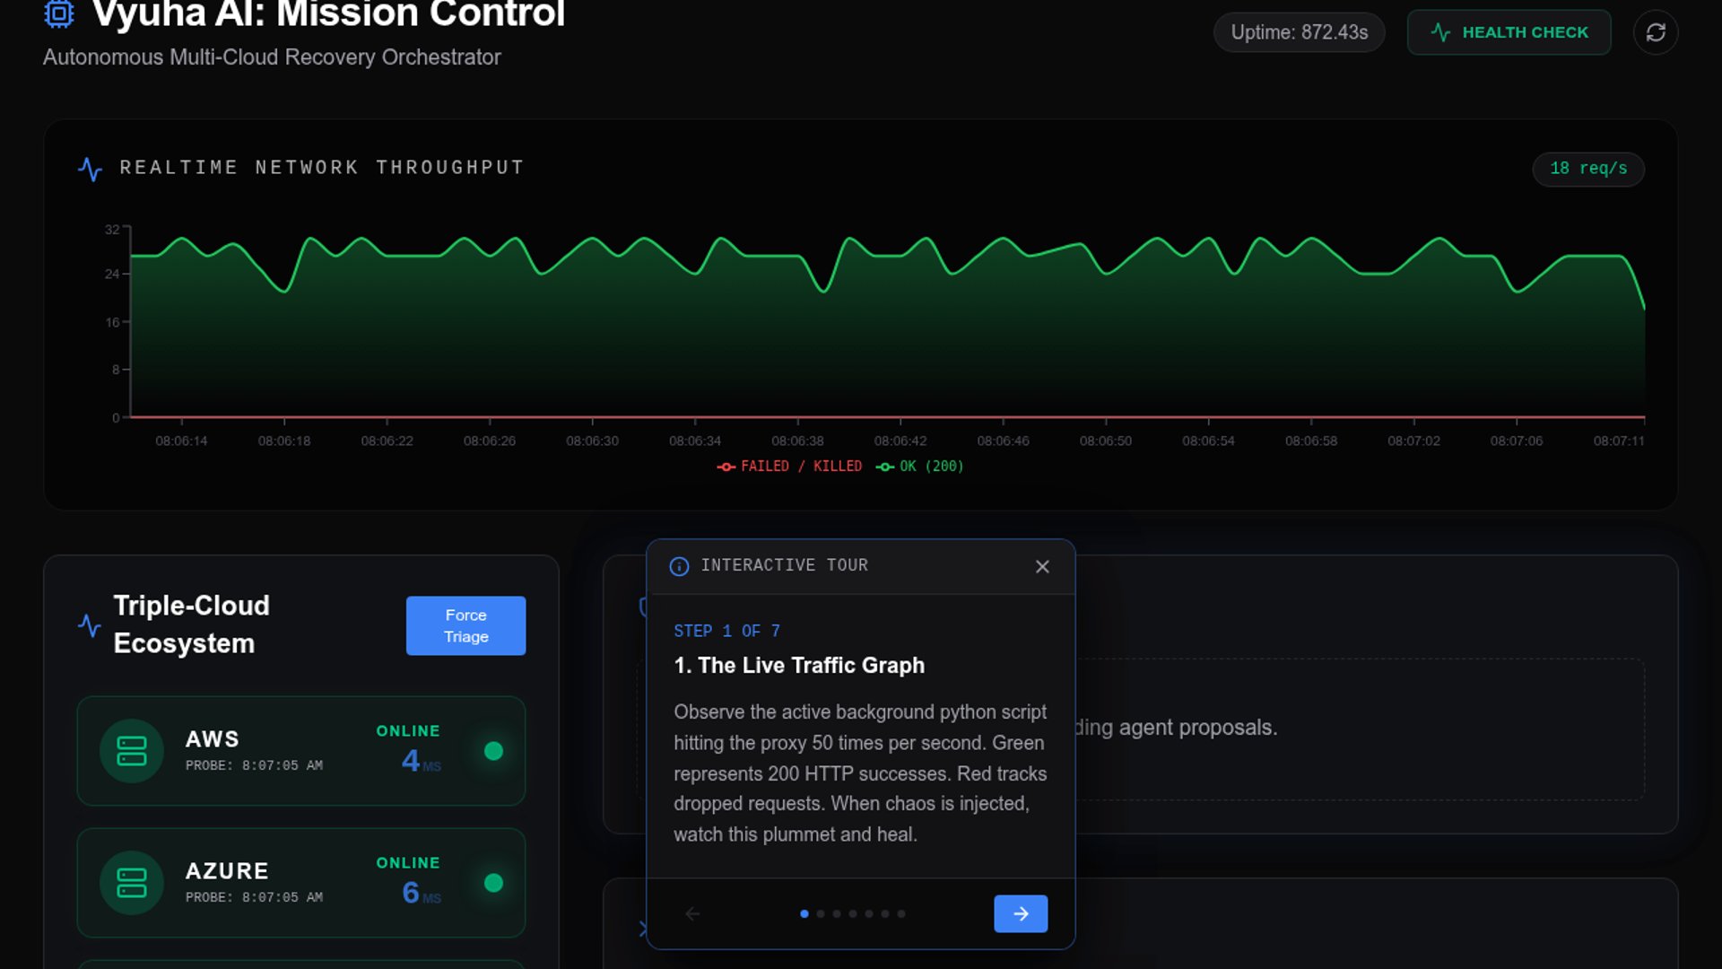The image size is (1722, 969).
Task: Click the AWS server icon
Action: (x=132, y=751)
